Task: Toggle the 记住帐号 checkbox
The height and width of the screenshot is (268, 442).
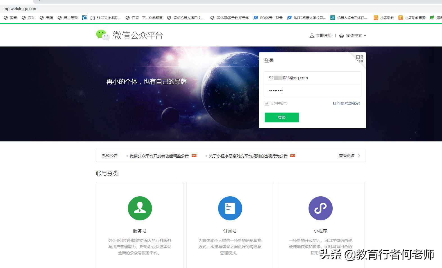Action: pos(267,103)
